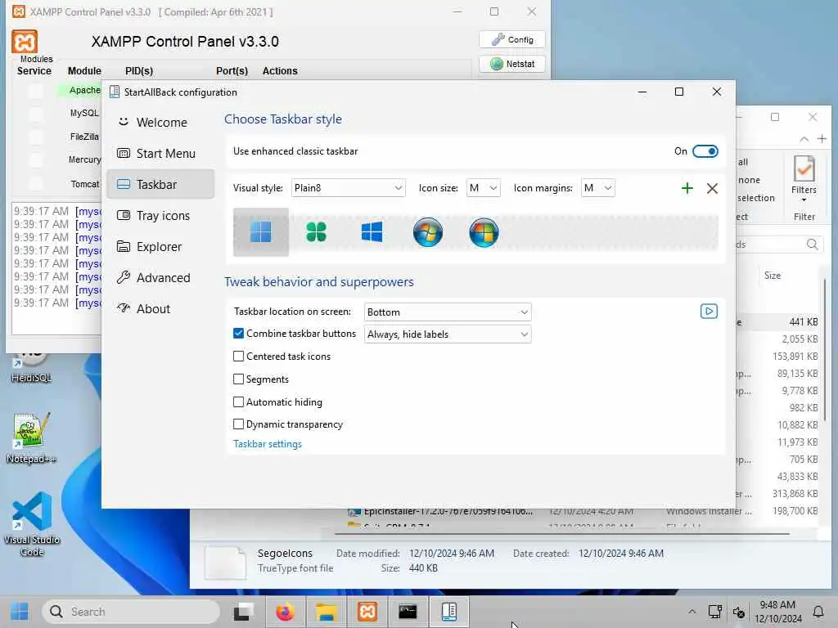Pick the Windows 10 flat logo start icon
Screen dimensions: 838x628
pyautogui.click(x=372, y=232)
